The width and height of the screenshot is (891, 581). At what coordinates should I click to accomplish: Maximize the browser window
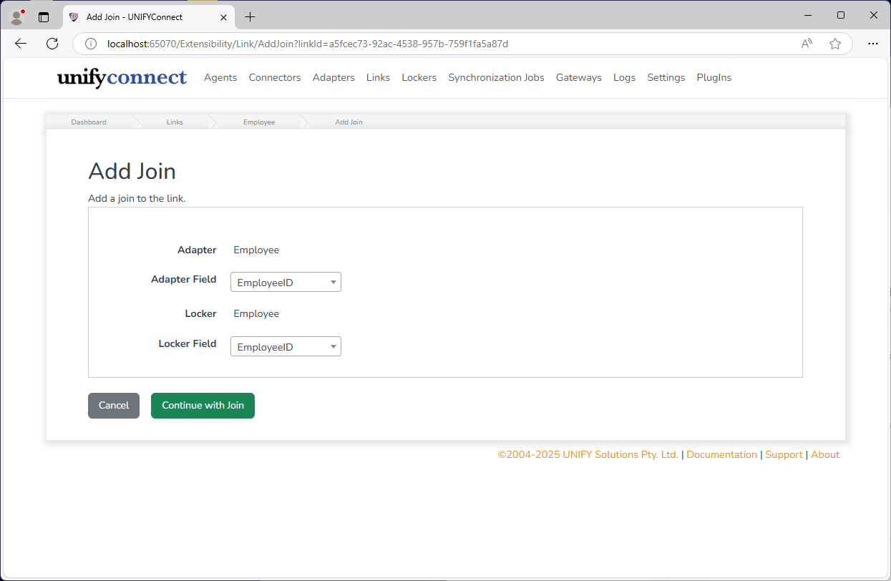(x=841, y=15)
